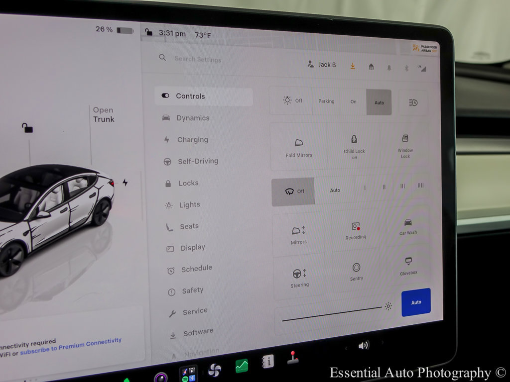Click the display brightness slider

point(332,314)
